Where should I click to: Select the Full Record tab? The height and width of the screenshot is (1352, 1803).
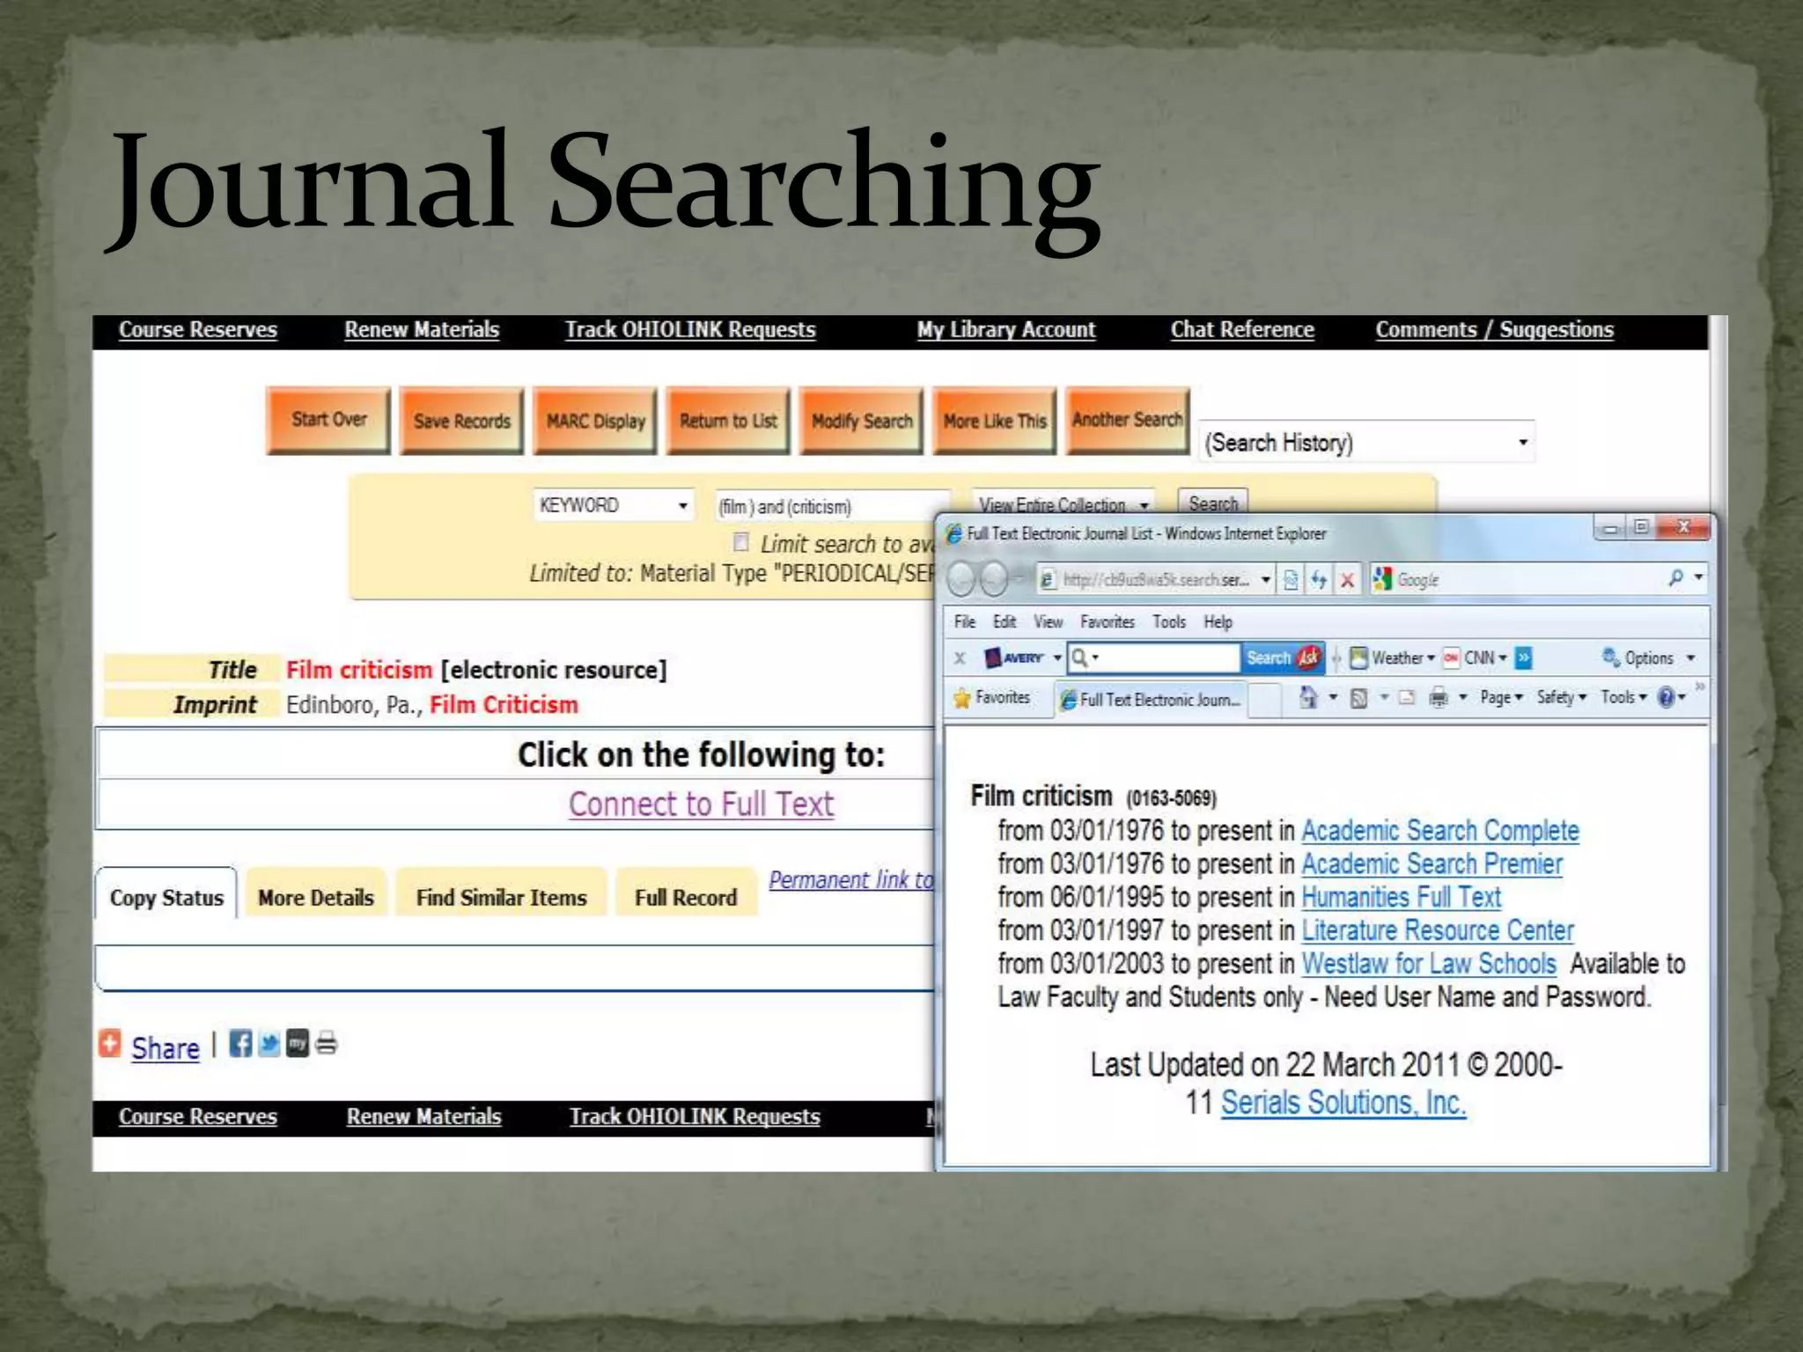click(686, 897)
